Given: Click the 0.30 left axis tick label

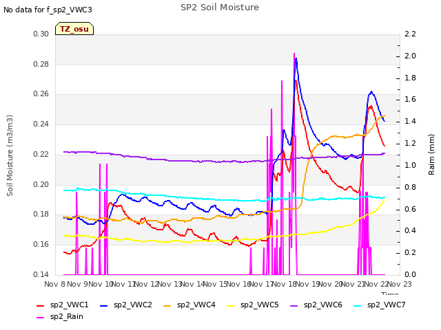Looking at the screenshot, I should tap(41, 34).
